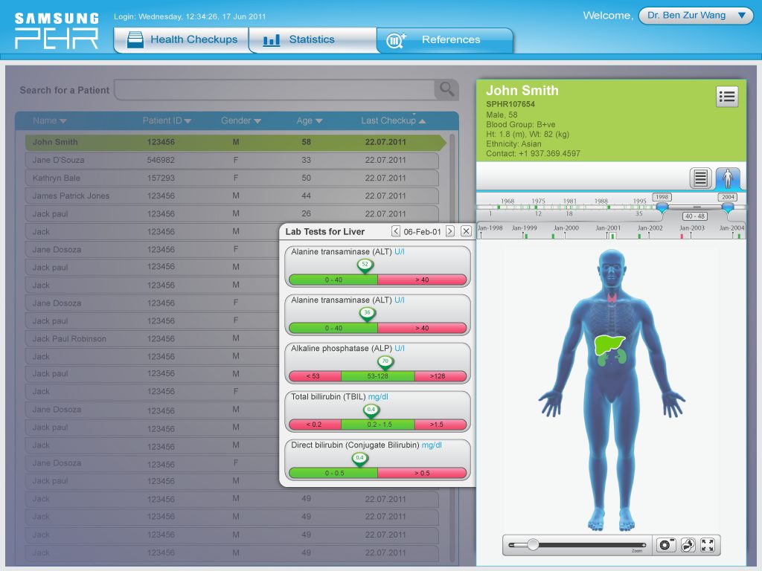Click the Search for a Patient field

275,90
